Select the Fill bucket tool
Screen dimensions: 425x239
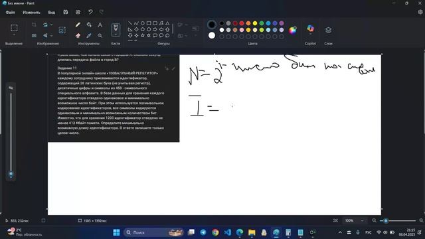(89, 25)
